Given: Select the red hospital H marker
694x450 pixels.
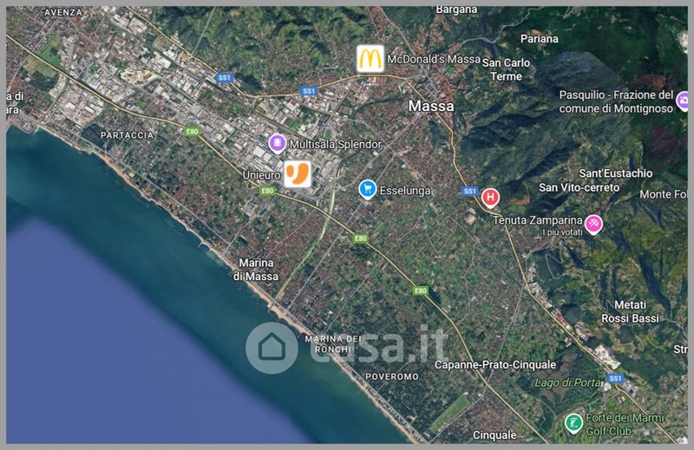Looking at the screenshot, I should point(490,198).
